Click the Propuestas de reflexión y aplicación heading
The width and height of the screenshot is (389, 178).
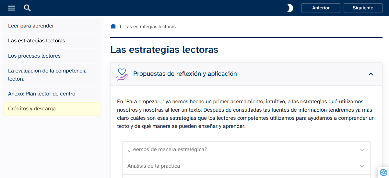point(185,74)
